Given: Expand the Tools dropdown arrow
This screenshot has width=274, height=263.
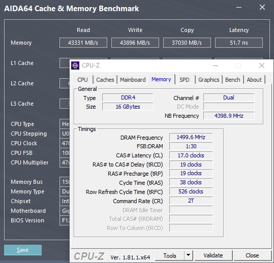Looking at the screenshot, I should [x=189, y=255].
